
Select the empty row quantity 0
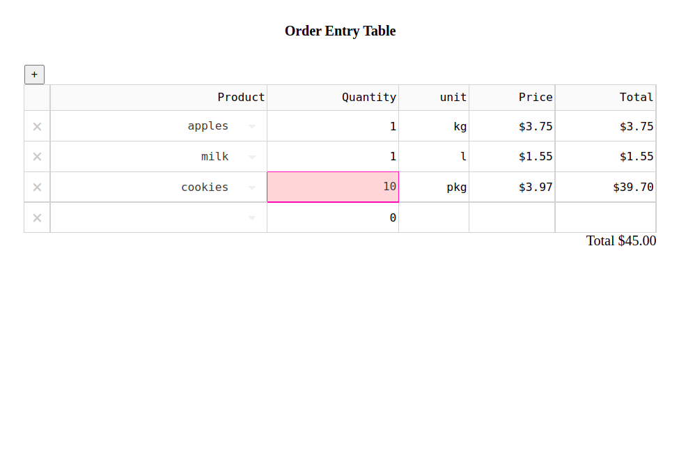tap(333, 217)
